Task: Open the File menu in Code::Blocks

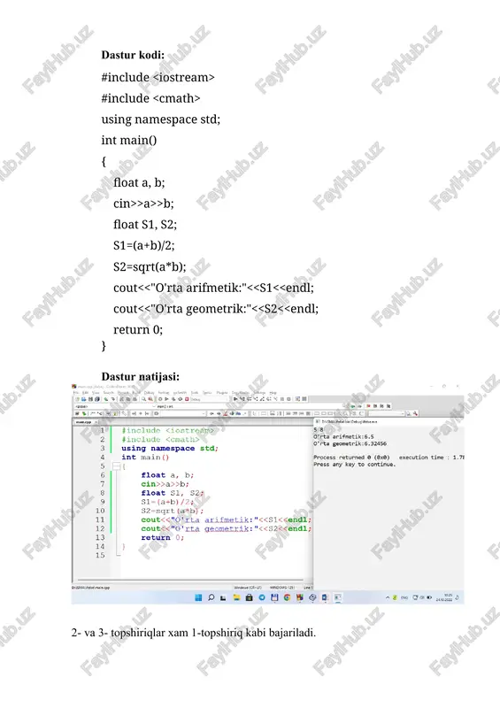Action: (76, 393)
